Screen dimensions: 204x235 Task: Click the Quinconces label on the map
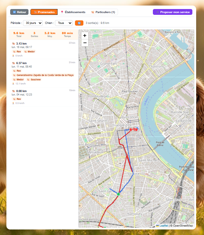click(130, 117)
